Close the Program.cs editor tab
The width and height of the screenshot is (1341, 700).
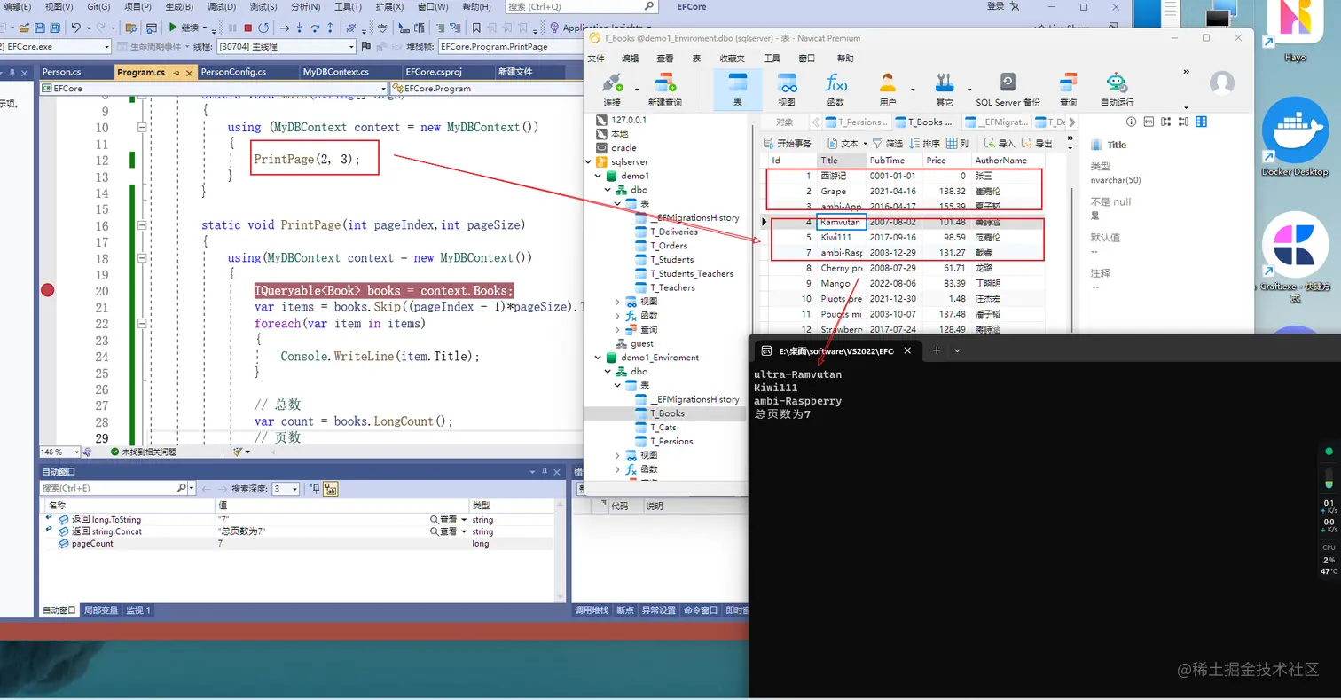tap(191, 72)
